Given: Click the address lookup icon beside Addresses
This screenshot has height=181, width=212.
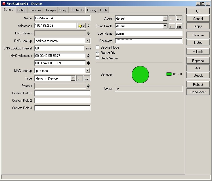Looking at the screenshot, I should [x=81, y=26].
